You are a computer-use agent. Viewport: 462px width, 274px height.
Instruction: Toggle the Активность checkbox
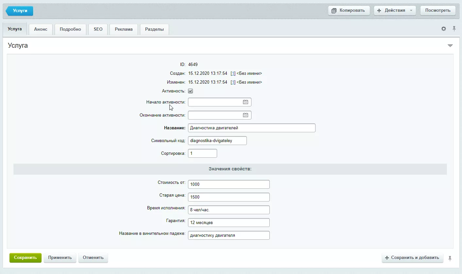coord(191,91)
